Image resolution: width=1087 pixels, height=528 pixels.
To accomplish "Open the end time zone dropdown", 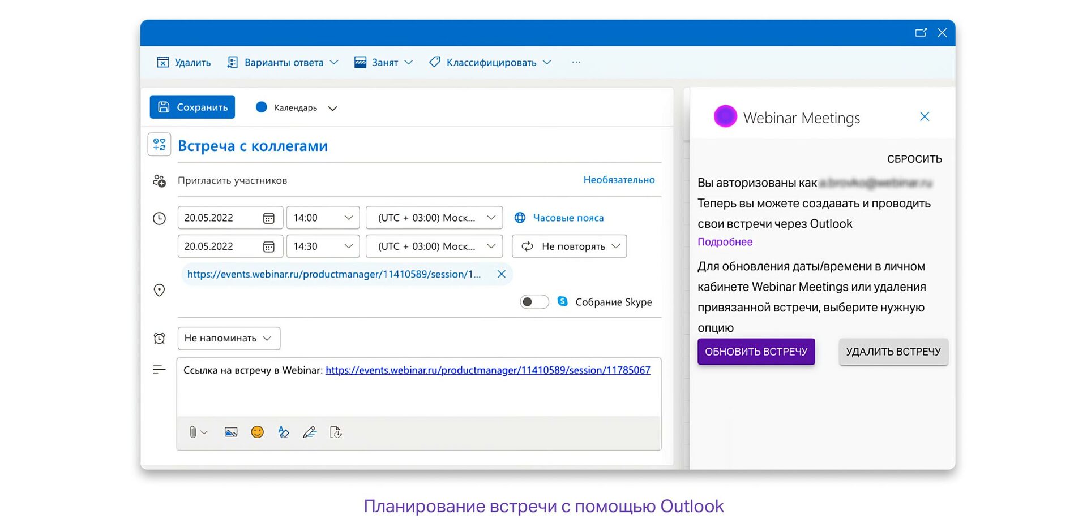I will click(434, 246).
